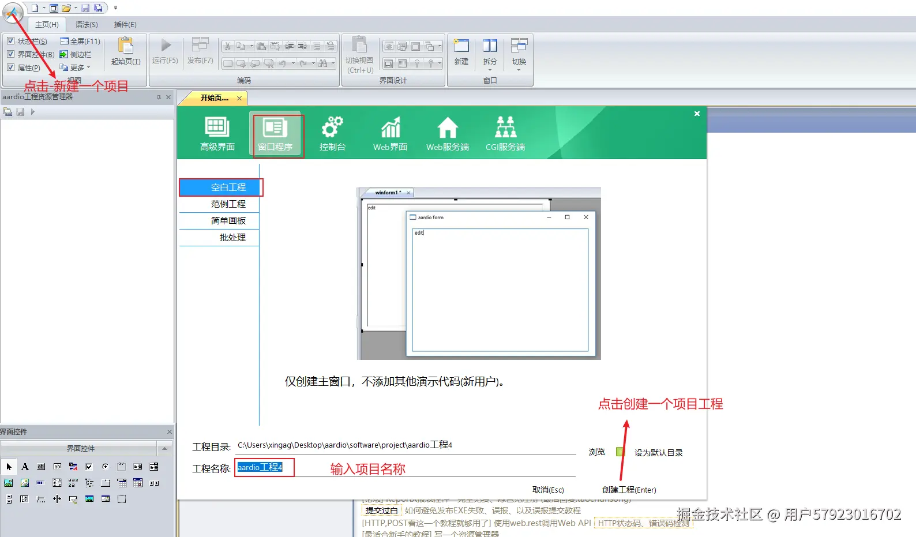This screenshot has height=537, width=916.
Task: Toggle 全屏(F11) fullscreen option
Action: pos(80,41)
